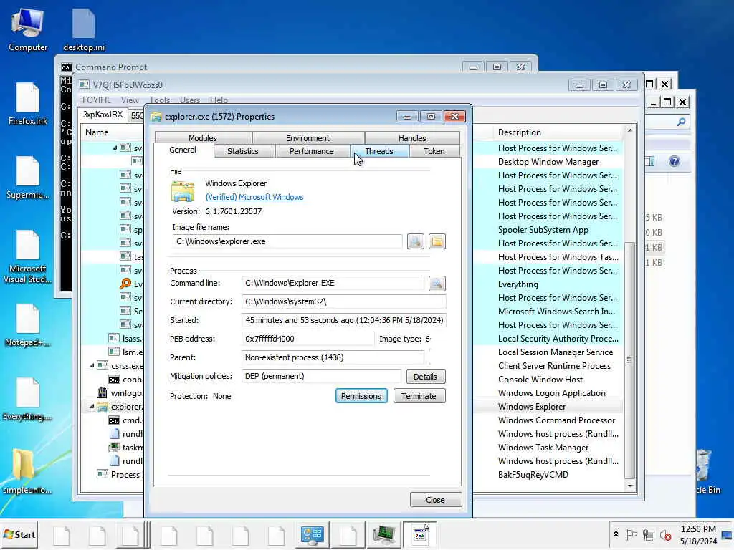Image resolution: width=734 pixels, height=550 pixels.
Task: Click help icon in background window
Action: click(674, 161)
